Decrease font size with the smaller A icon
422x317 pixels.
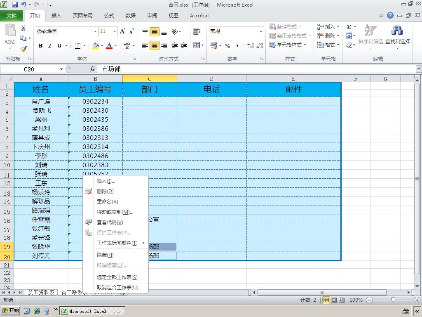click(x=131, y=31)
